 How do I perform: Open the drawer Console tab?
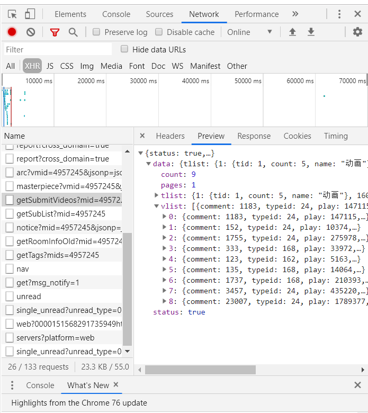click(x=40, y=385)
